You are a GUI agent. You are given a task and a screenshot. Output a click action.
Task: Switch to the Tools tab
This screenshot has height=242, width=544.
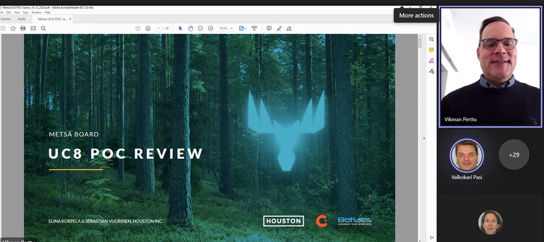21,19
